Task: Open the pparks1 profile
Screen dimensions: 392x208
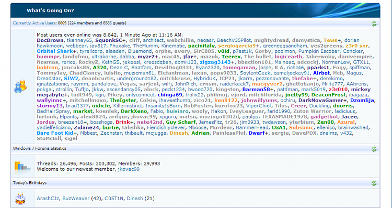Action: tap(318, 68)
